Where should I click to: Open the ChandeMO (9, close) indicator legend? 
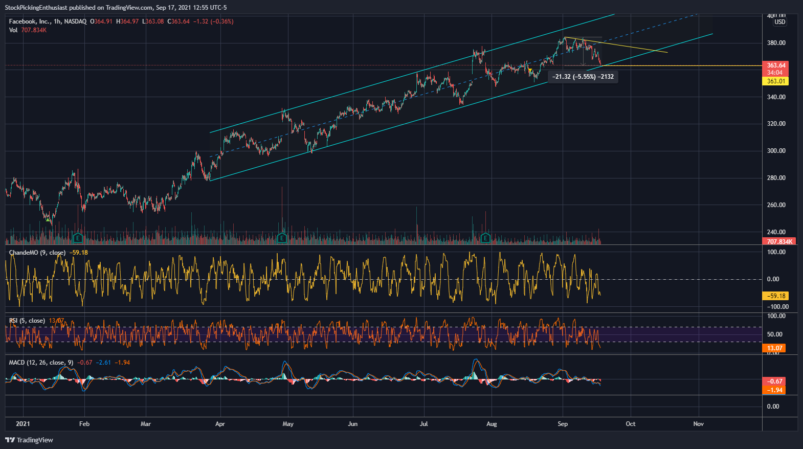[37, 253]
